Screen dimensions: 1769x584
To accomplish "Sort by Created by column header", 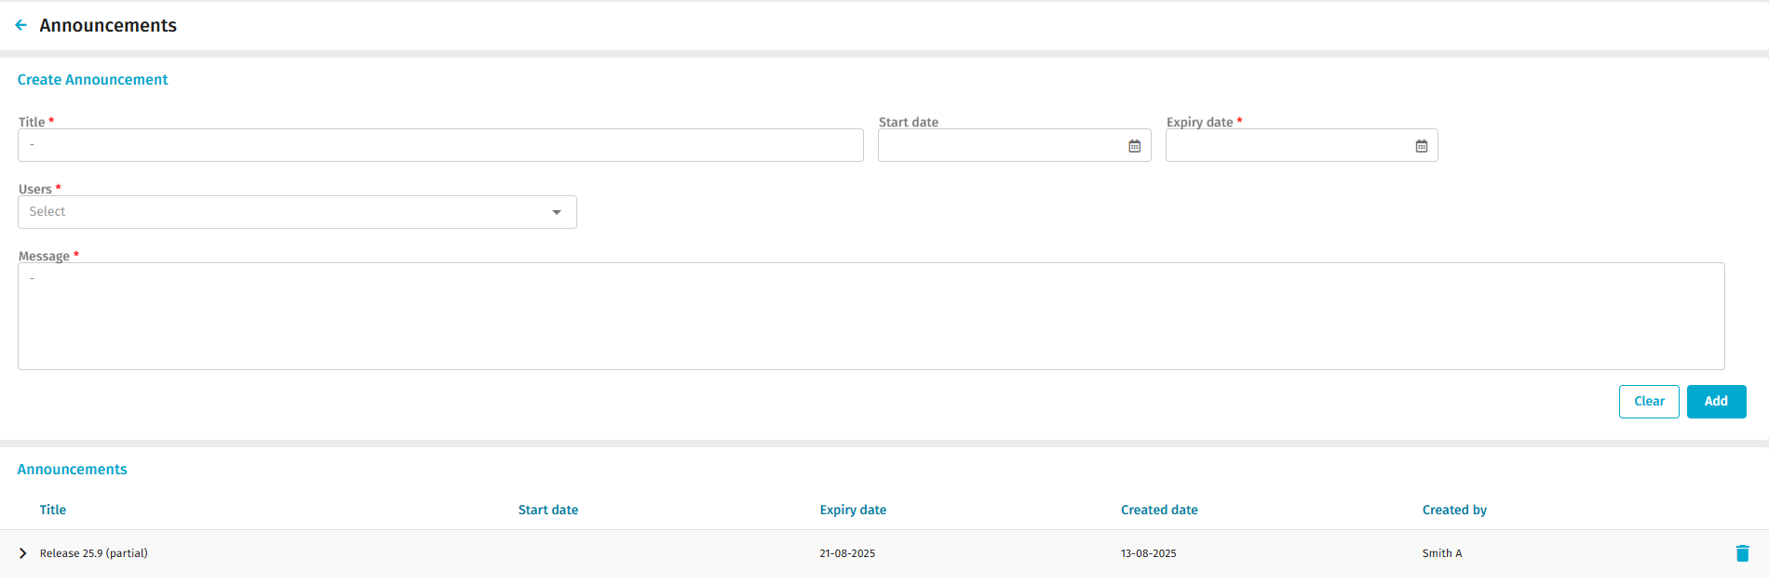I will pyautogui.click(x=1454, y=510).
